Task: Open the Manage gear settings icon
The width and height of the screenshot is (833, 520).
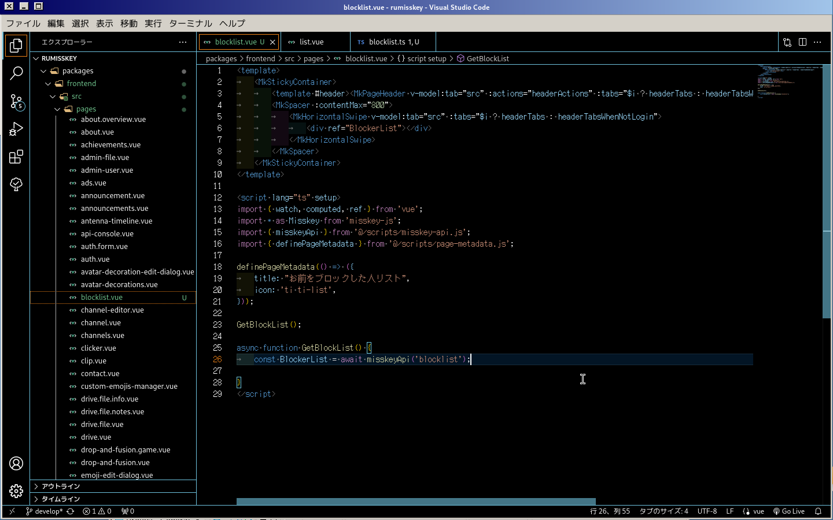Action: coord(16,491)
